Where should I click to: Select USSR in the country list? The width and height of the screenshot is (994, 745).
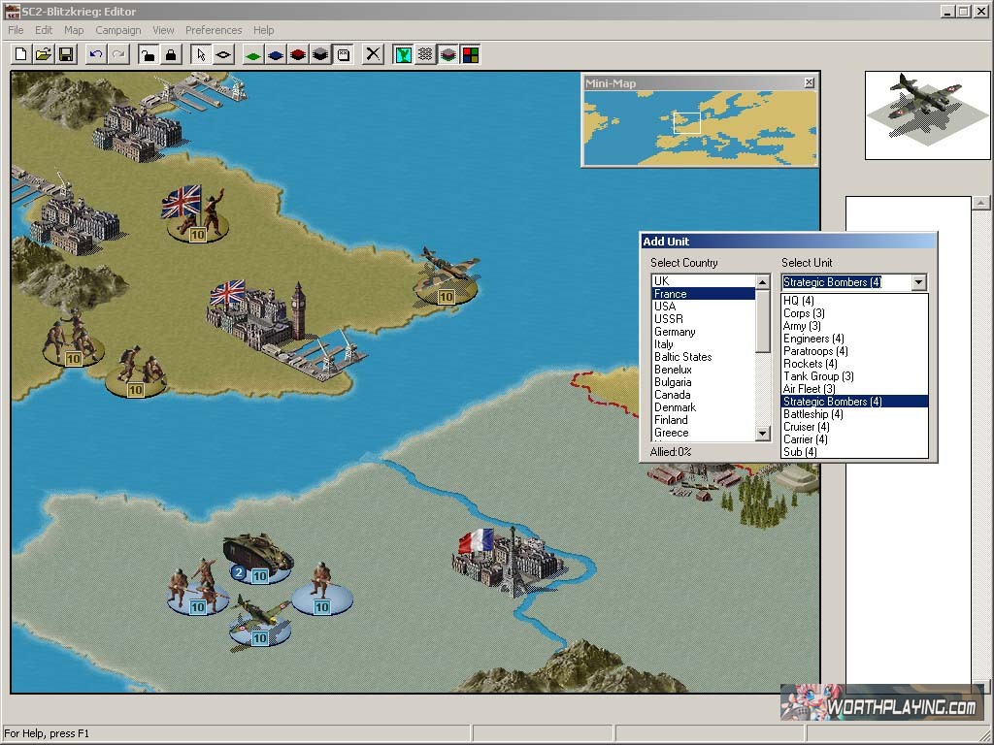[x=669, y=319]
